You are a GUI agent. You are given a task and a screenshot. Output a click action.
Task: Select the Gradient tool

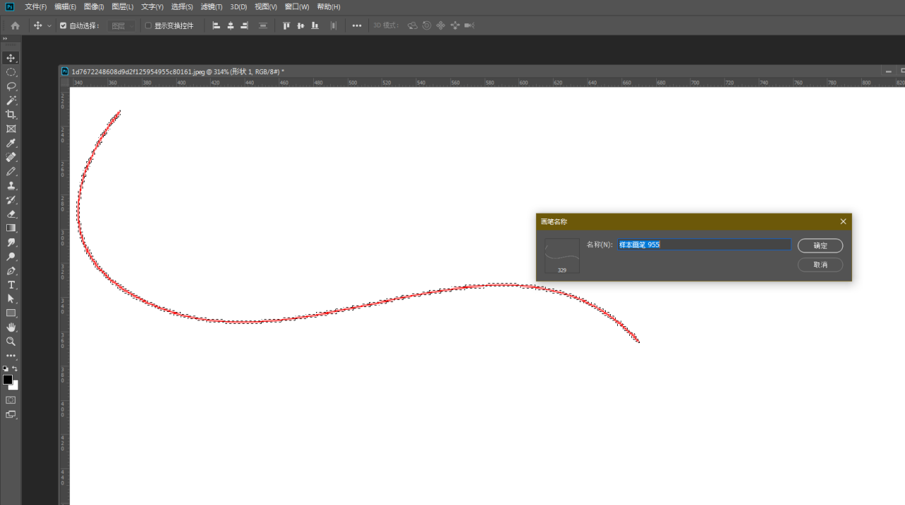[11, 228]
